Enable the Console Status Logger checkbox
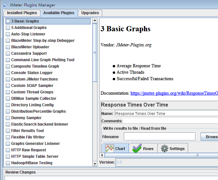Image resolution: width=218 pixels, height=180 pixels. [8, 73]
